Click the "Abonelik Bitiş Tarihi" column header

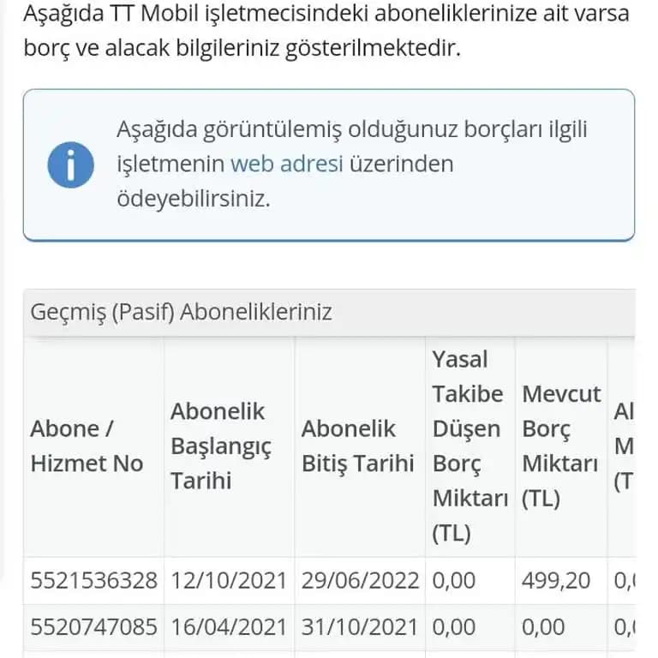click(357, 446)
